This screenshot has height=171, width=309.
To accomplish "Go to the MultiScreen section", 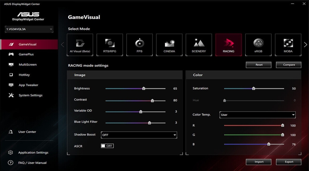I will [x=27, y=65].
